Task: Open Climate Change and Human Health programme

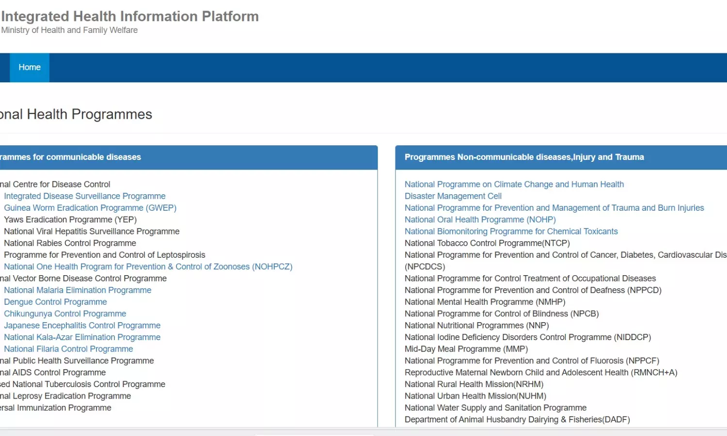Action: pyautogui.click(x=514, y=185)
